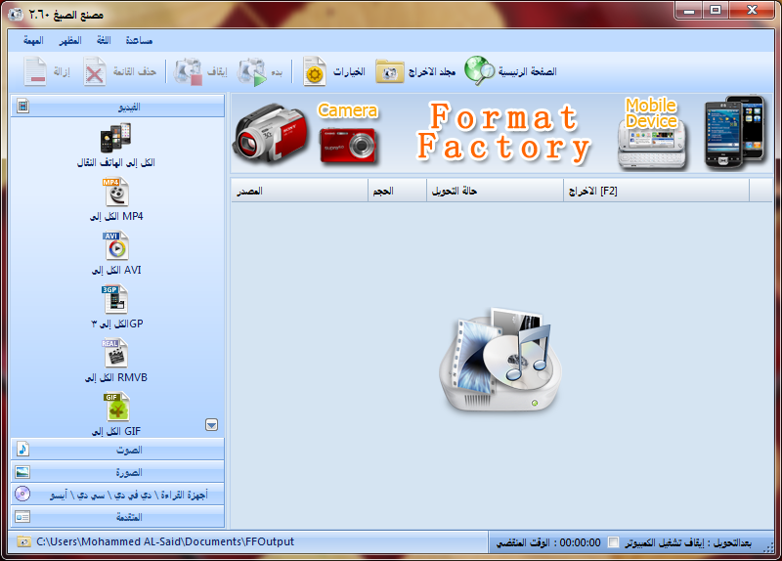Click the Start (بدء) toolbar icon
782x561 pixels.
252,71
